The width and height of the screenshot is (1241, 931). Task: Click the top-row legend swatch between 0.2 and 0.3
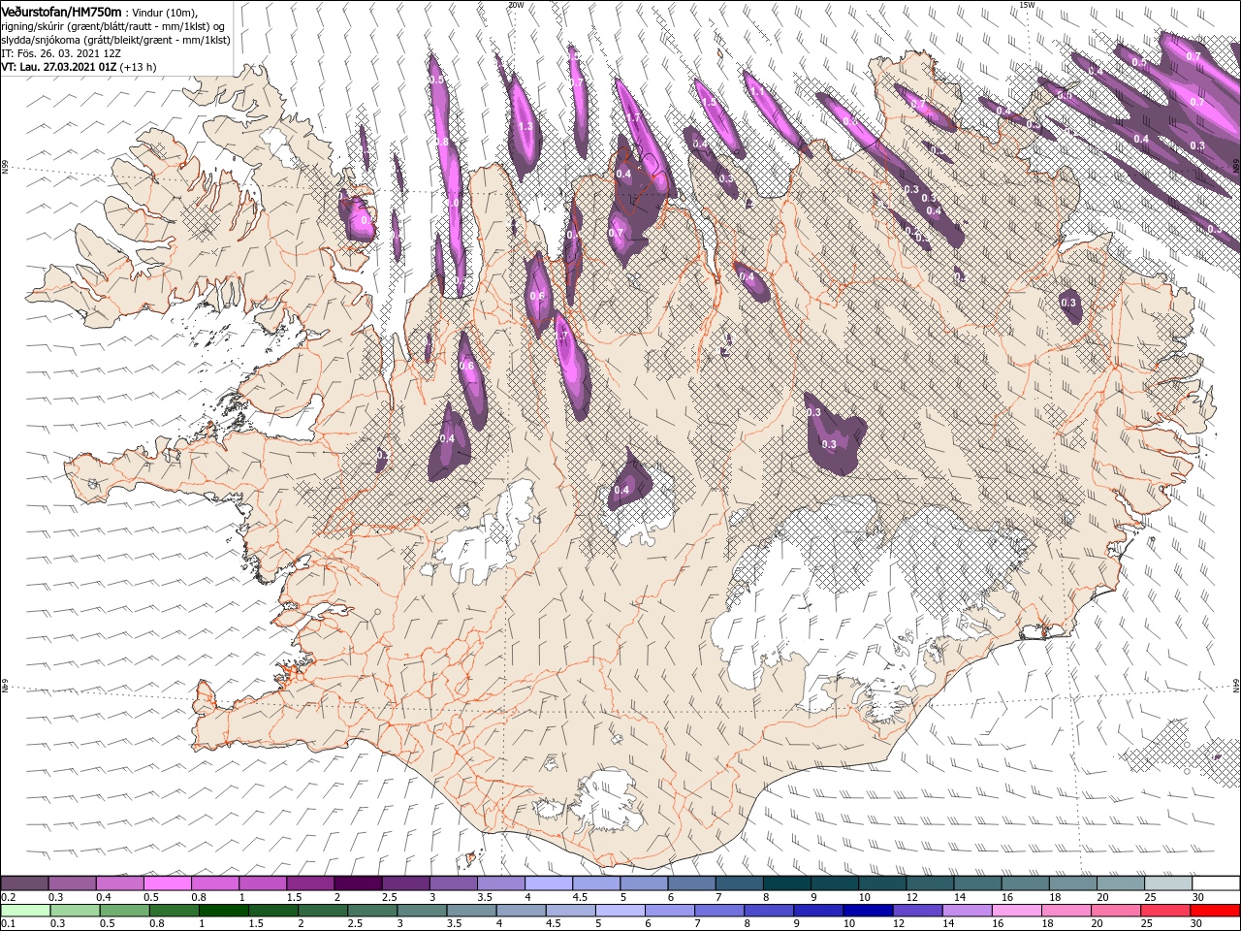(x=24, y=883)
